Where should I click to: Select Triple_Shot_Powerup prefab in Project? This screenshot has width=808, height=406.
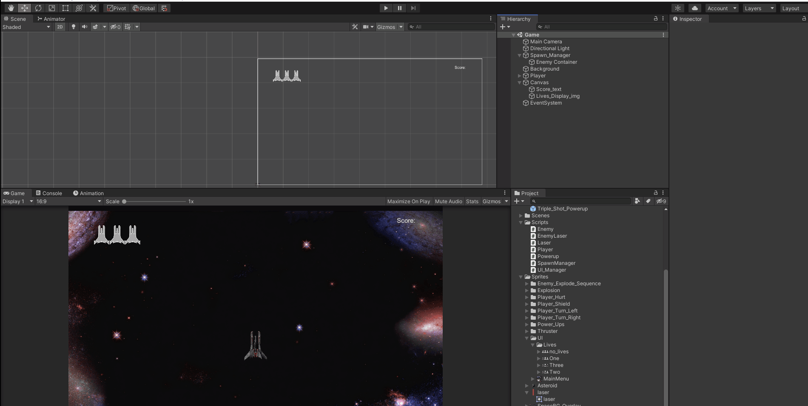tap(562, 209)
